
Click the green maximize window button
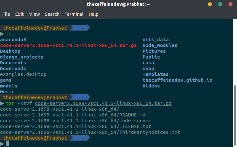click(x=220, y=4)
